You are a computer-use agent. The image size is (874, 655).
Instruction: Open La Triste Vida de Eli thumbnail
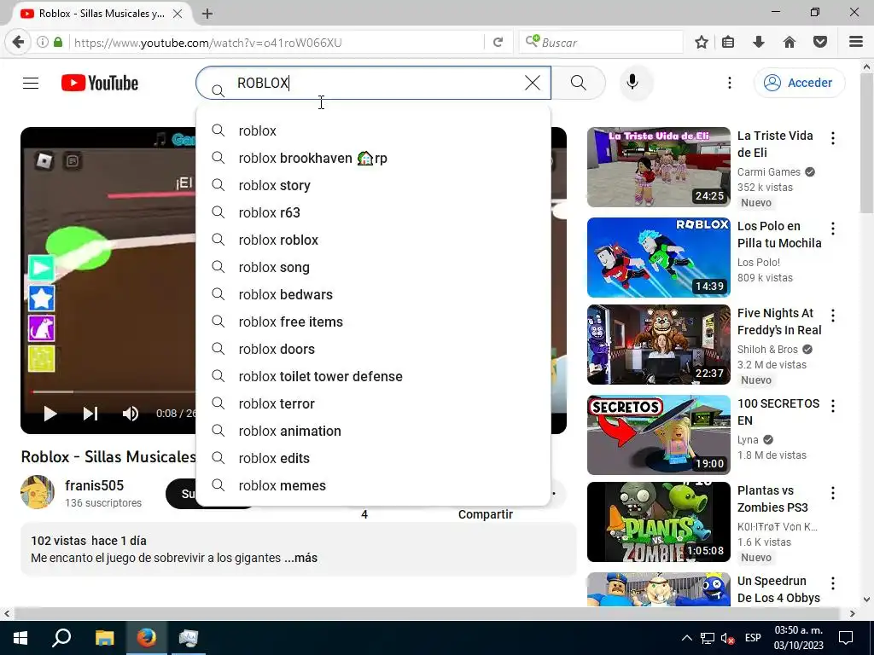coord(659,167)
